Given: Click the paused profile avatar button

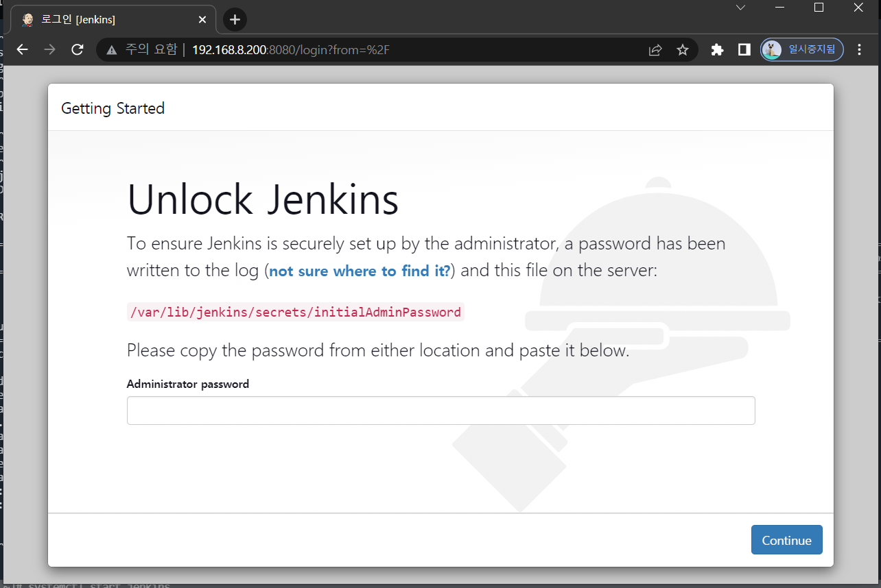Looking at the screenshot, I should (801, 49).
